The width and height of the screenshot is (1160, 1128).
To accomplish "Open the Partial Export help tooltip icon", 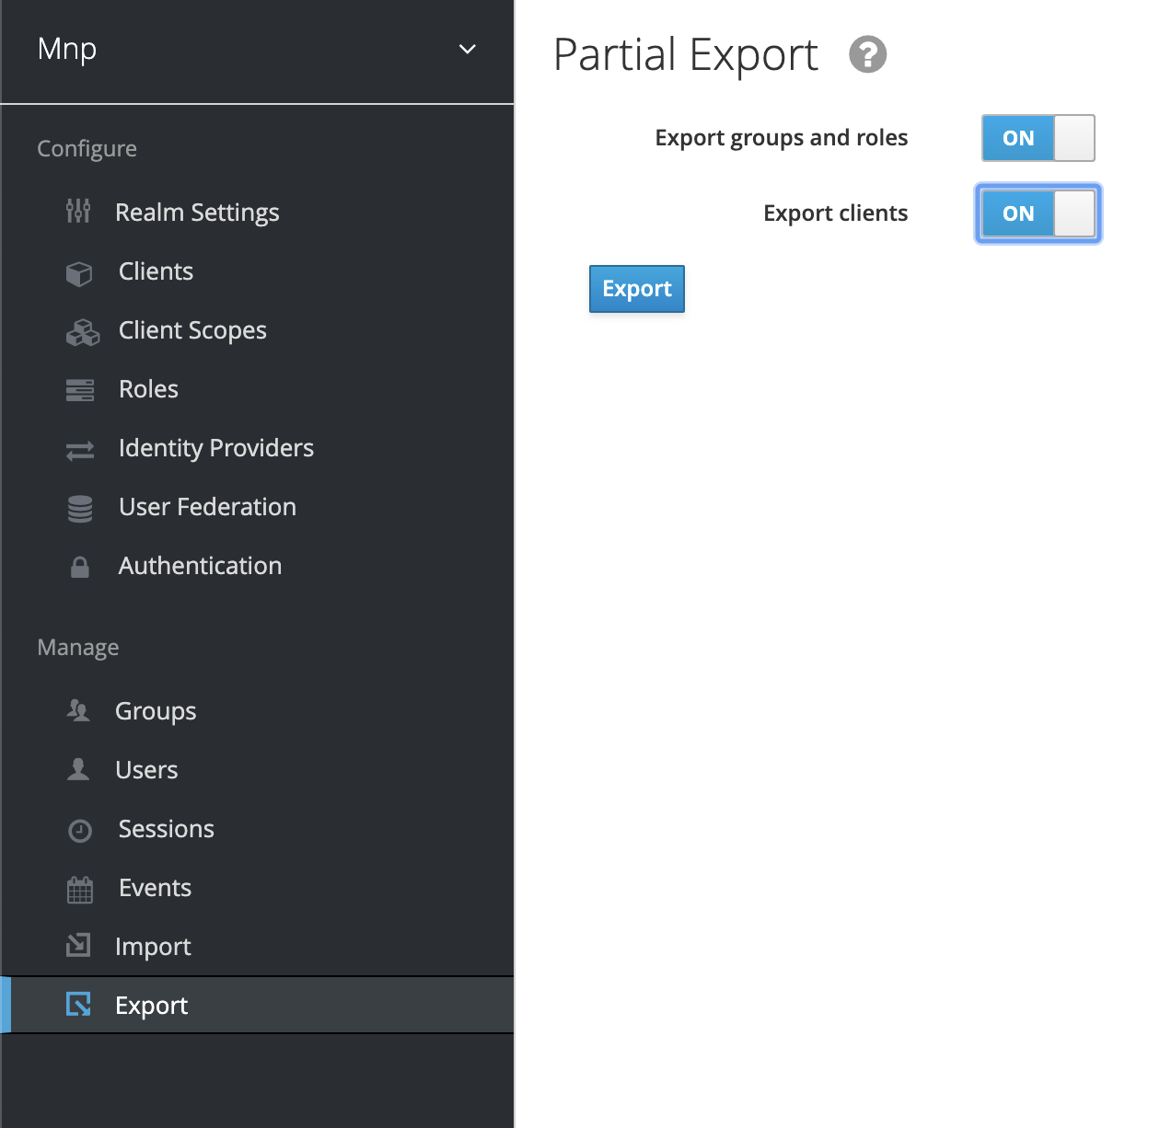I will click(x=867, y=54).
